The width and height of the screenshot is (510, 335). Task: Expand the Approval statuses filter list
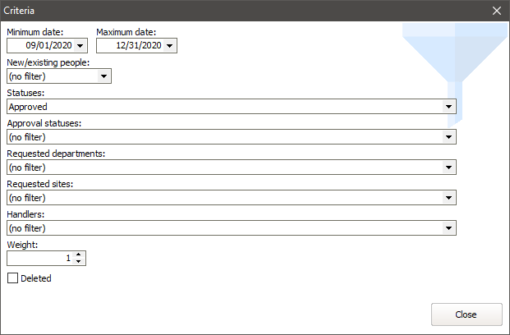448,137
